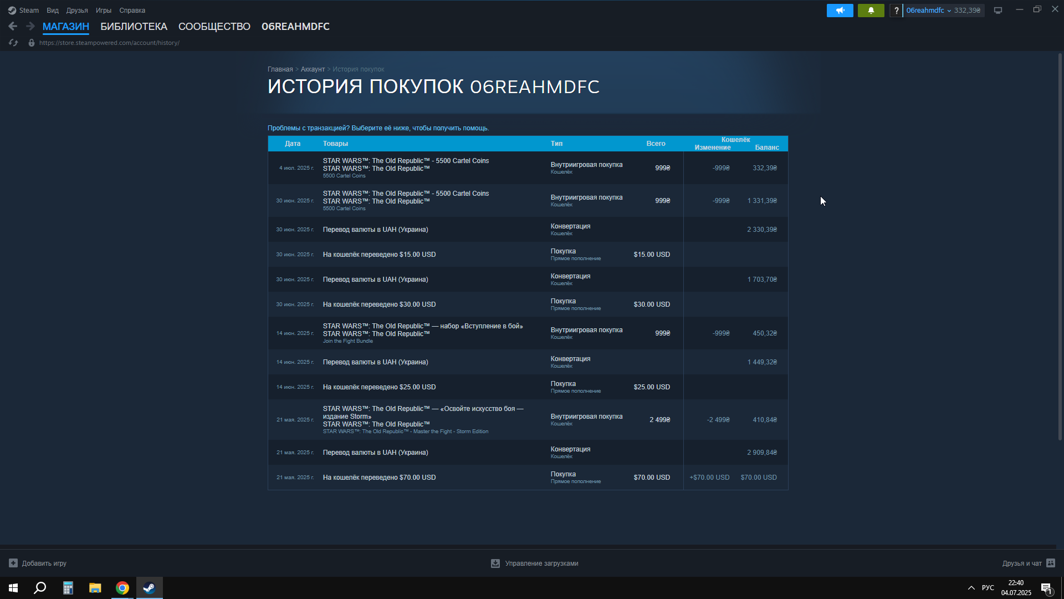Click the Steam logo menu
The width and height of the screenshot is (1064, 599).
pos(23,10)
